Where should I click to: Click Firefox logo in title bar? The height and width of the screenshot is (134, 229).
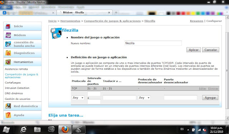point(2,2)
